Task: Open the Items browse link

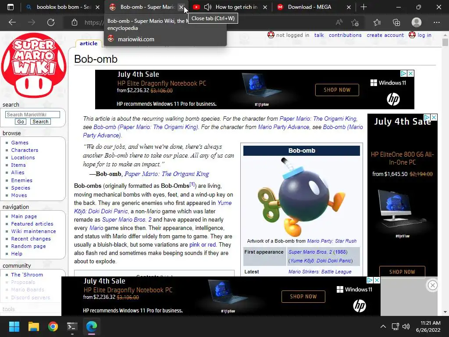Action: coord(18,165)
